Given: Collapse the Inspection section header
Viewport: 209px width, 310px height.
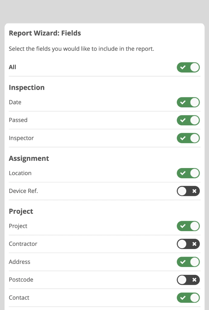Looking at the screenshot, I should (x=27, y=87).
